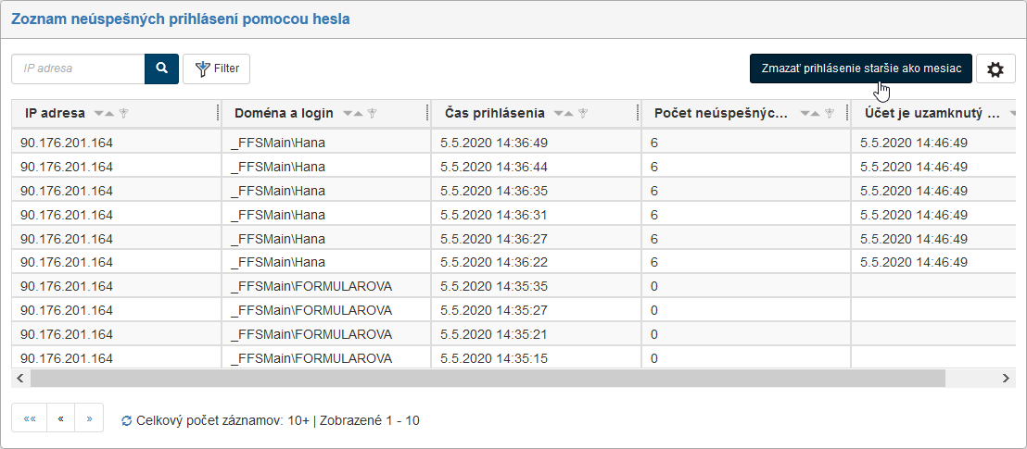Image resolution: width=1027 pixels, height=449 pixels.
Task: Go to the previous results page
Action: click(61, 418)
